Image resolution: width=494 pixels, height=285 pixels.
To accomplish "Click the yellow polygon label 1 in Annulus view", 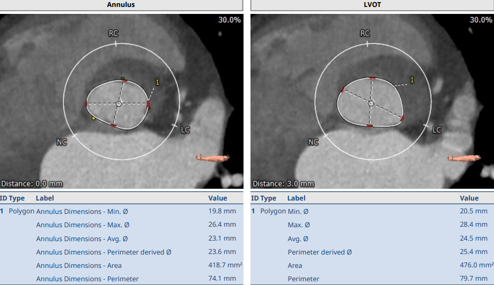I will pos(157,82).
